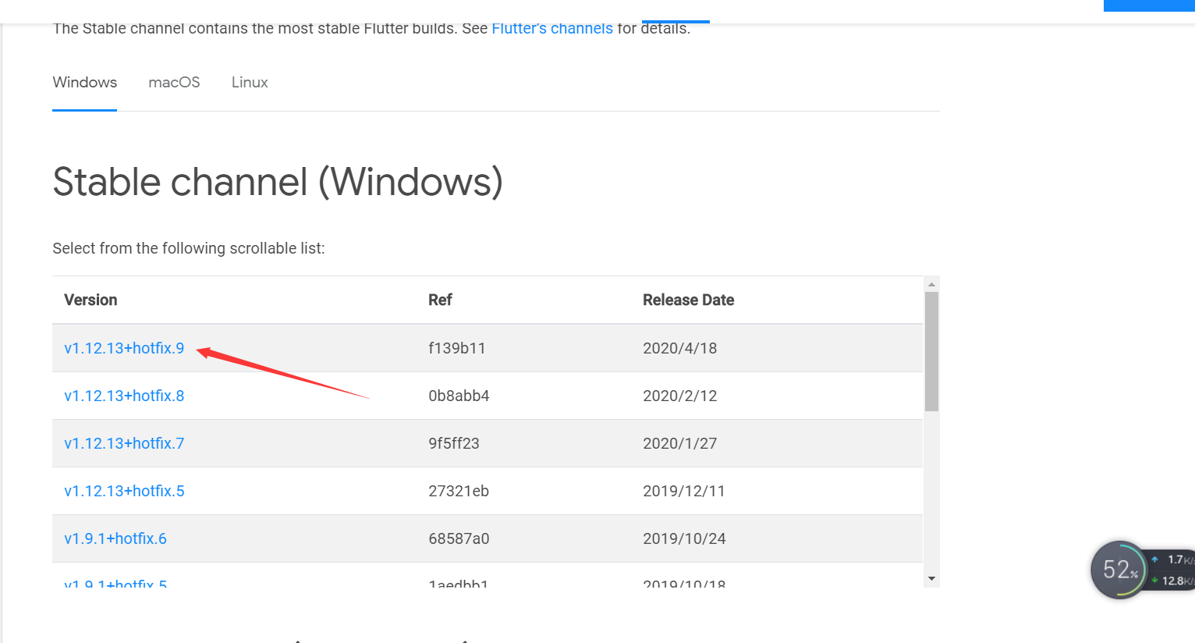Click the Release Date column header
The image size is (1195, 643).
point(688,300)
